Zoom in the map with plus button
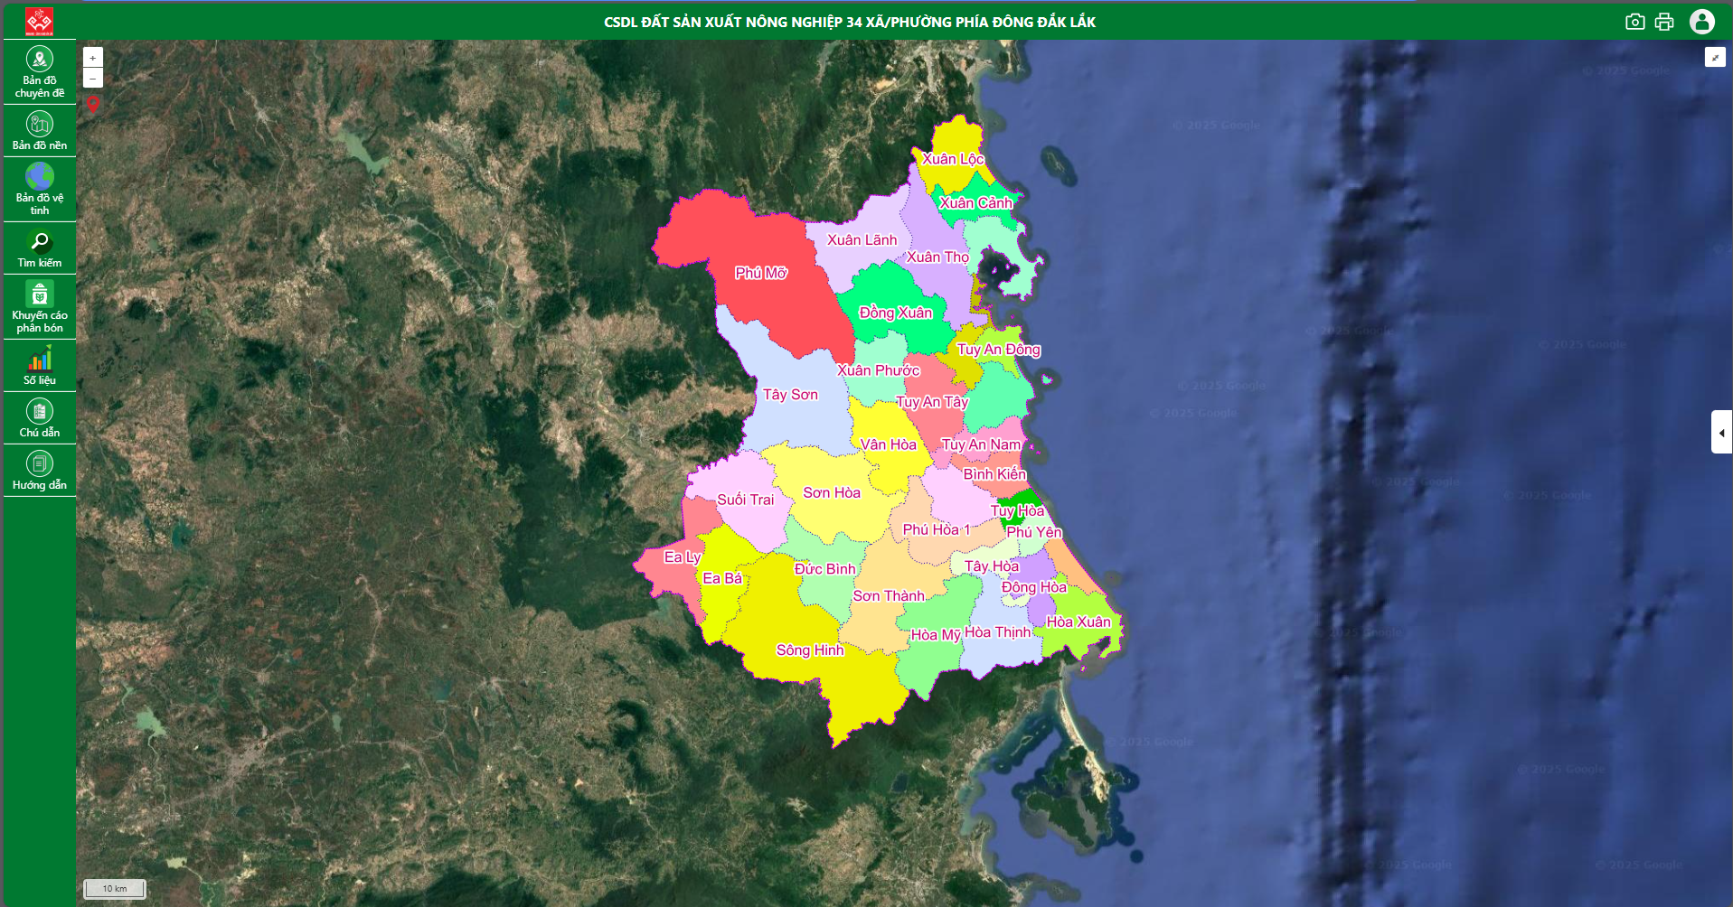 pos(93,58)
